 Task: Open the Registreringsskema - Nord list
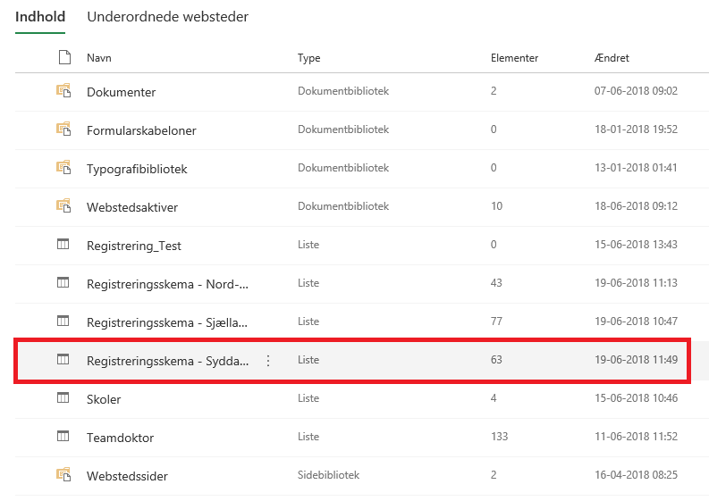[167, 284]
